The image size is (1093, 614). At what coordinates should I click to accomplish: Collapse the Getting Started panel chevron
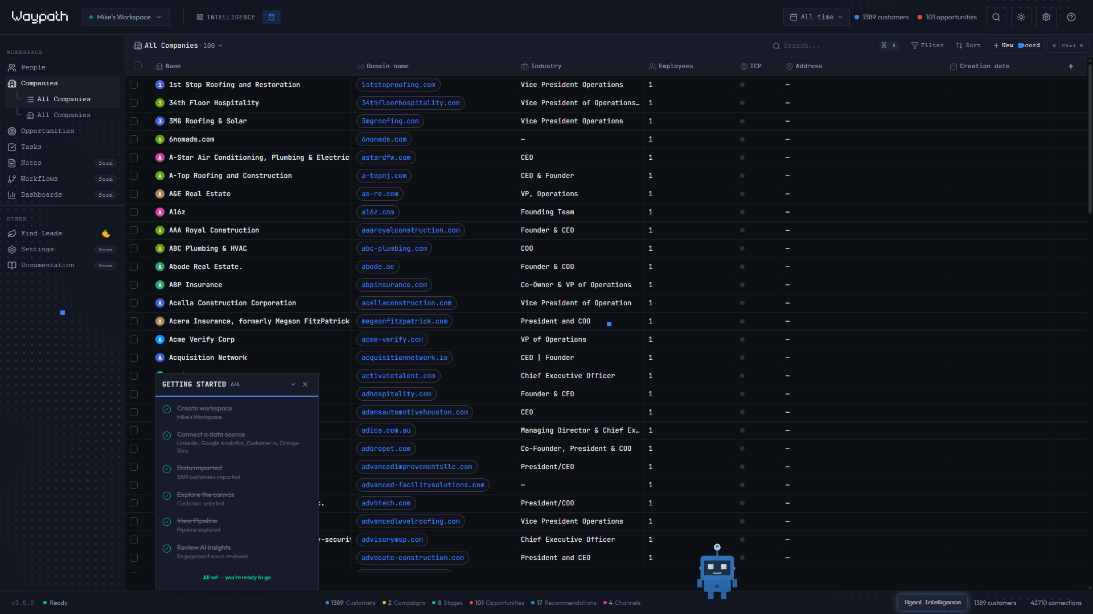tap(293, 384)
